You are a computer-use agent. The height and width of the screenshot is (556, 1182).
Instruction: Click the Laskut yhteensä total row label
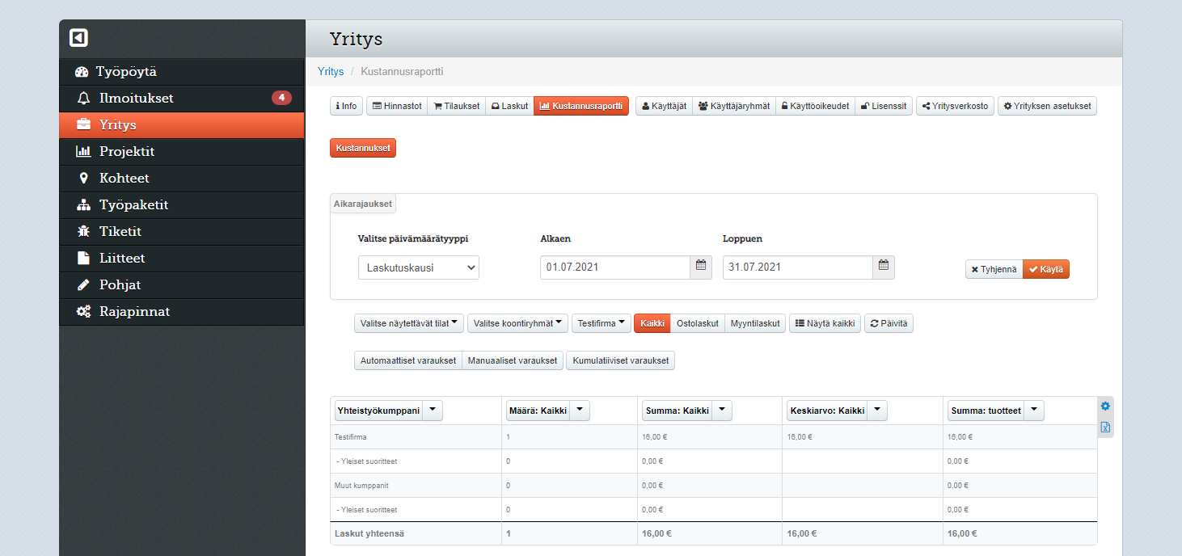click(369, 533)
